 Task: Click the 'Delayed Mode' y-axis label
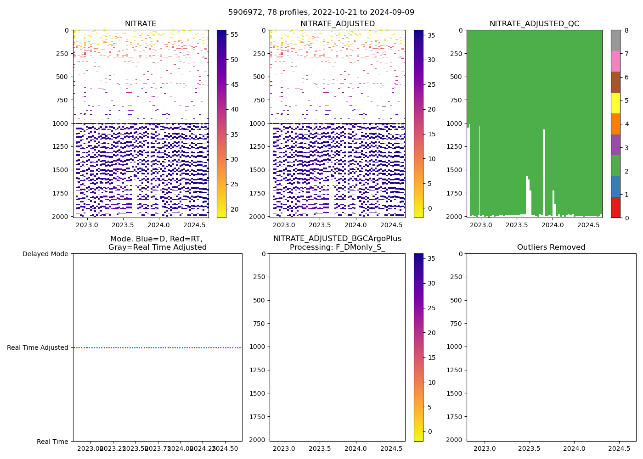(x=45, y=254)
